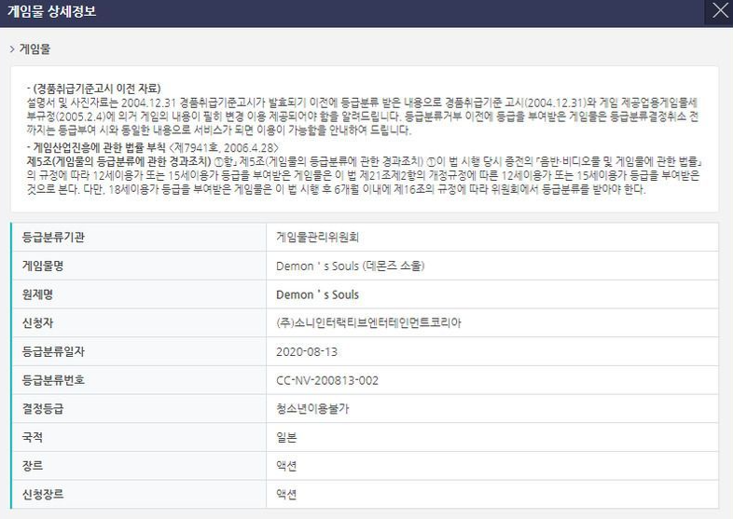Click the 신청자 row label
Screen dimensions: 733x519
(37, 322)
